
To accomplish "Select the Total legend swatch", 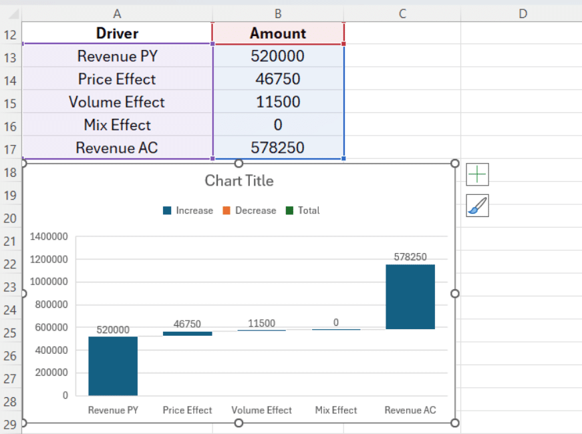I will coord(289,211).
